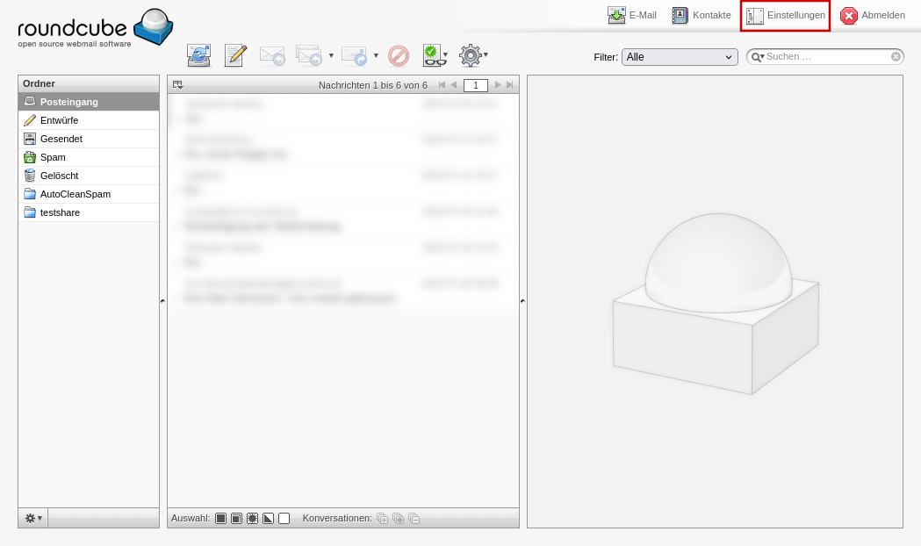Open the Filter dropdown showing Alle

[x=680, y=57]
